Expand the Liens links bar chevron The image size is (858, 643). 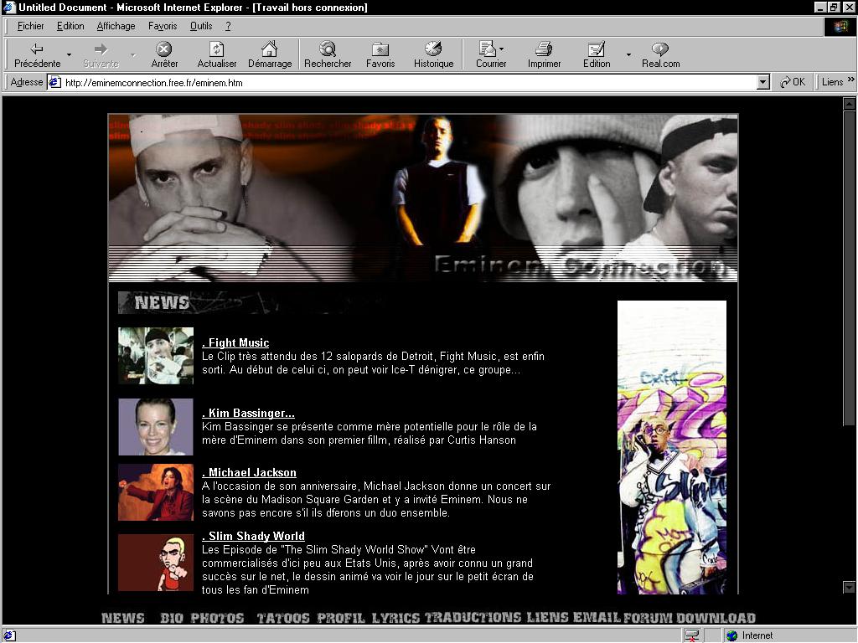point(850,80)
